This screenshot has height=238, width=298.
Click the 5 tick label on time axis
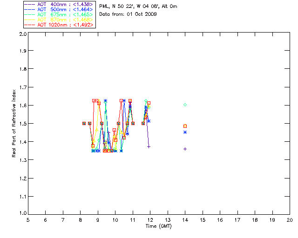click(x=28, y=220)
